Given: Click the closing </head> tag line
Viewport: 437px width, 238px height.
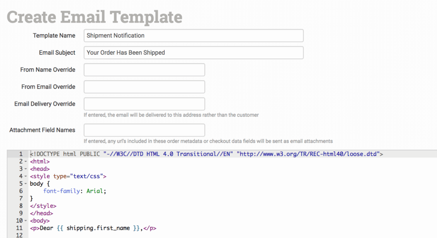Looking at the screenshot, I should pyautogui.click(x=41, y=213).
